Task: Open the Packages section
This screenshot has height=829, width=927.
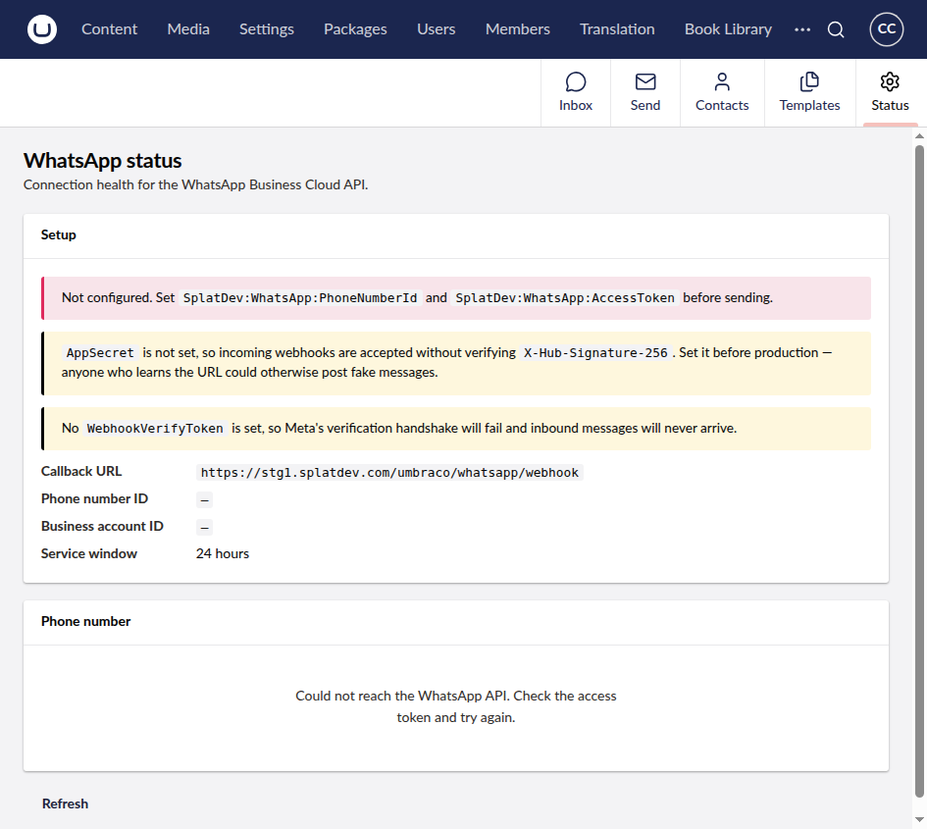Action: [355, 29]
